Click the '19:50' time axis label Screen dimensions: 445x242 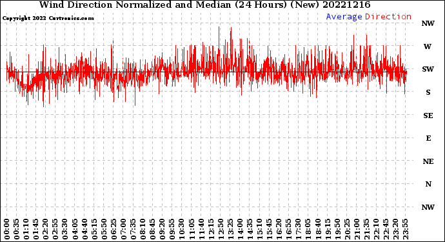coord(337,229)
